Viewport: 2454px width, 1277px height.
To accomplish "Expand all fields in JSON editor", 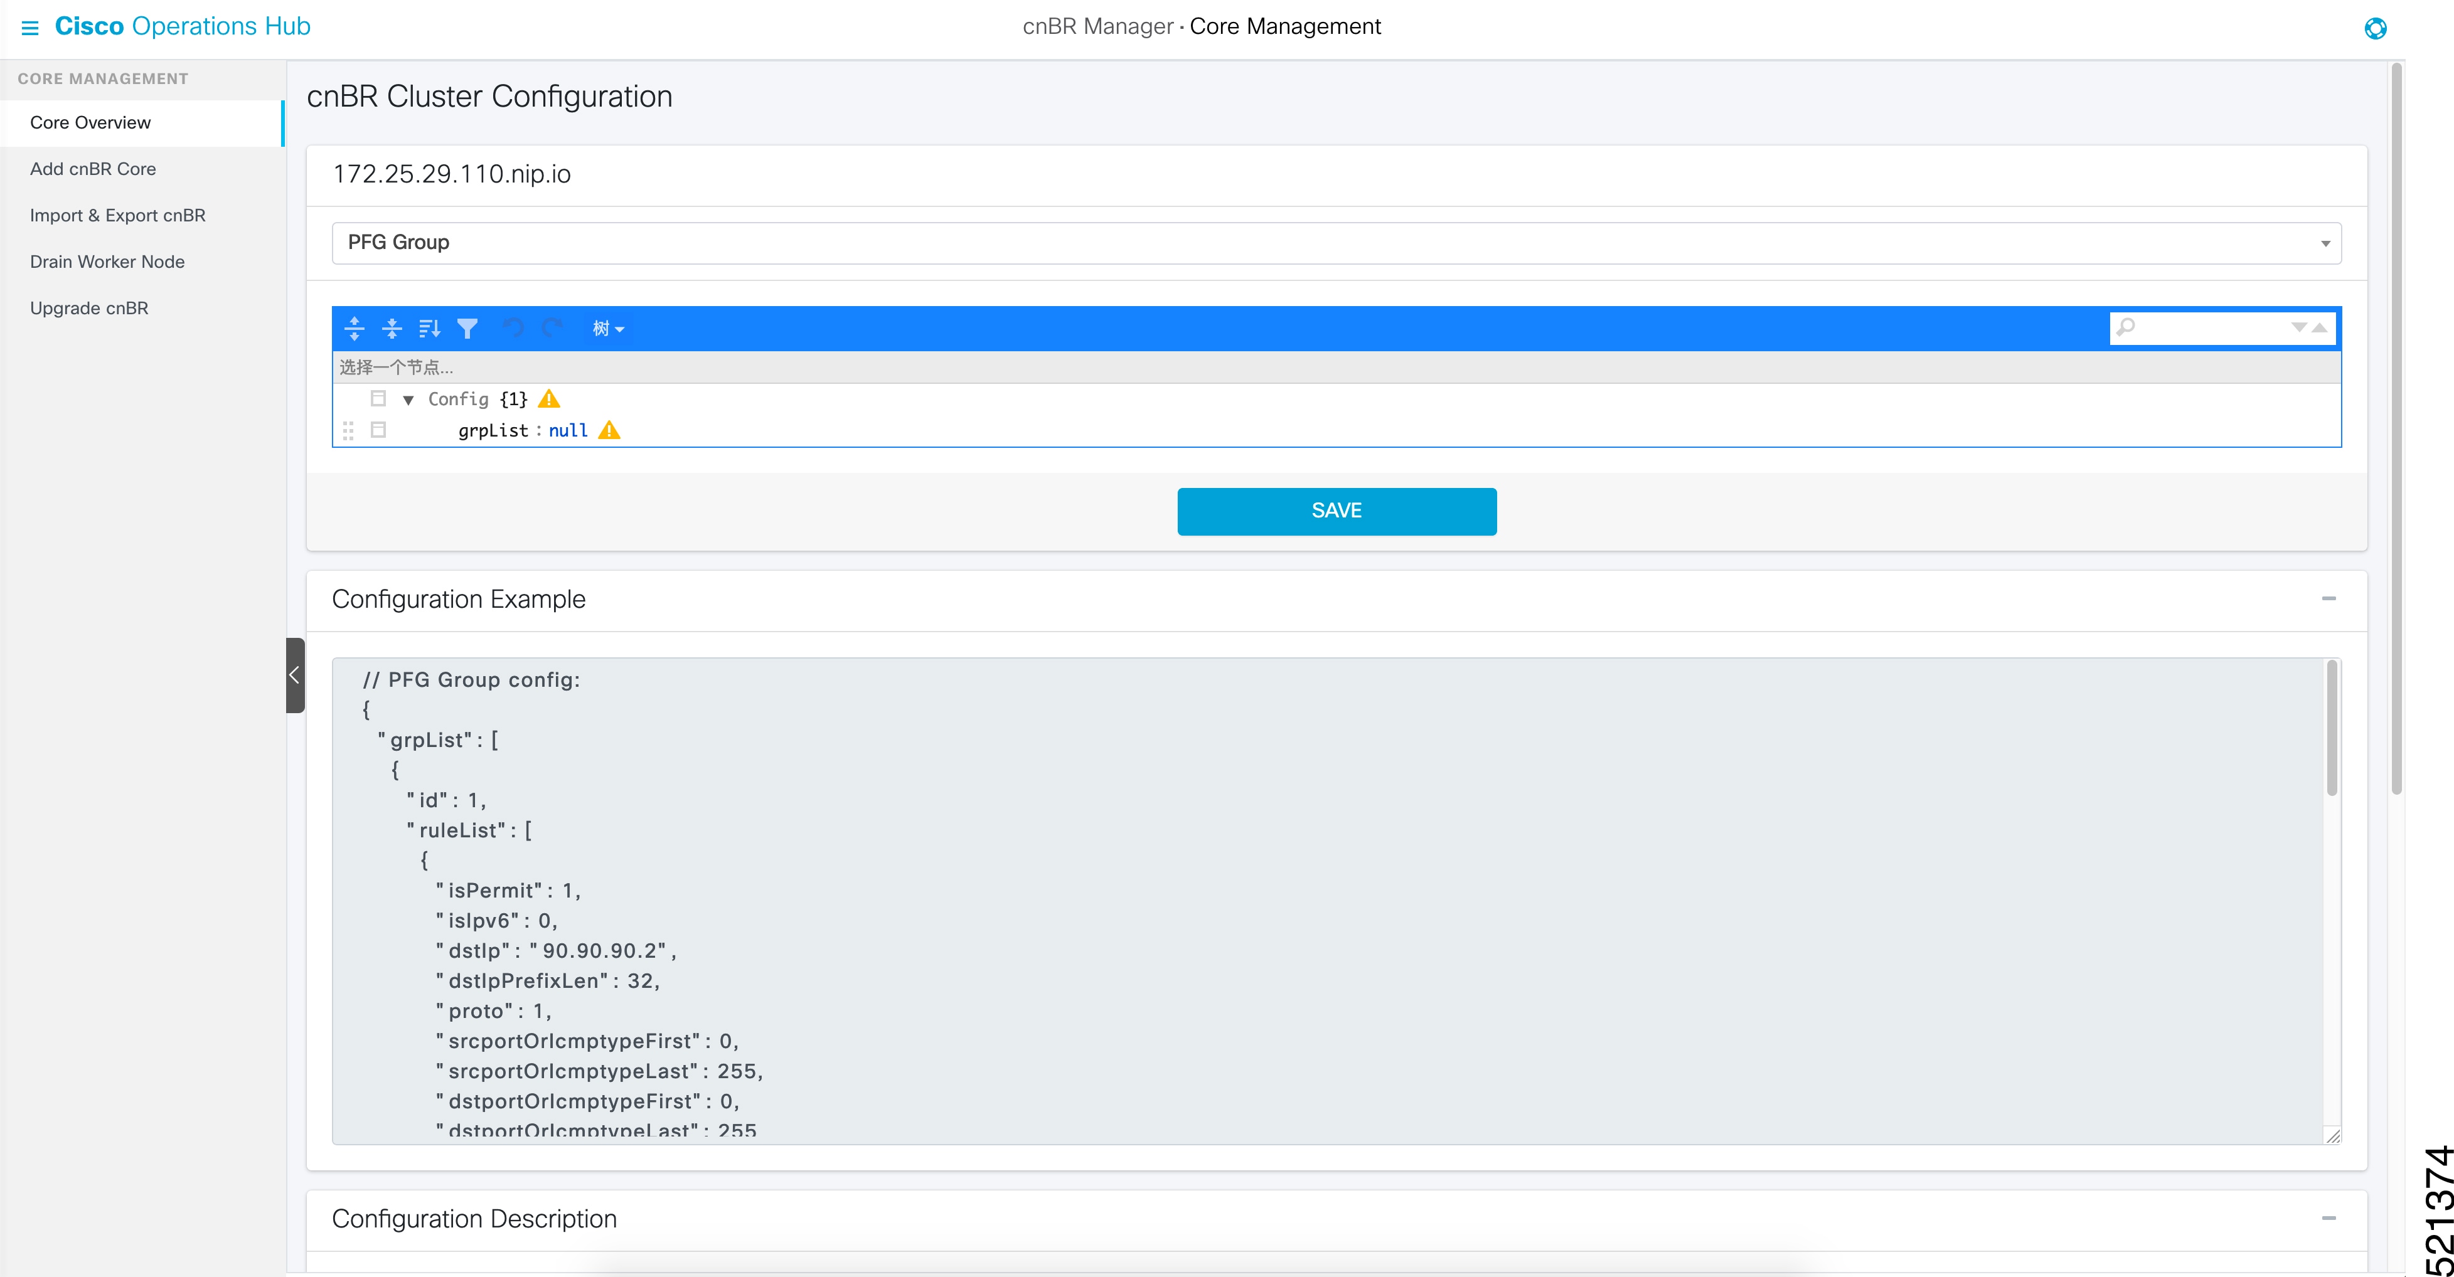I will (x=355, y=329).
